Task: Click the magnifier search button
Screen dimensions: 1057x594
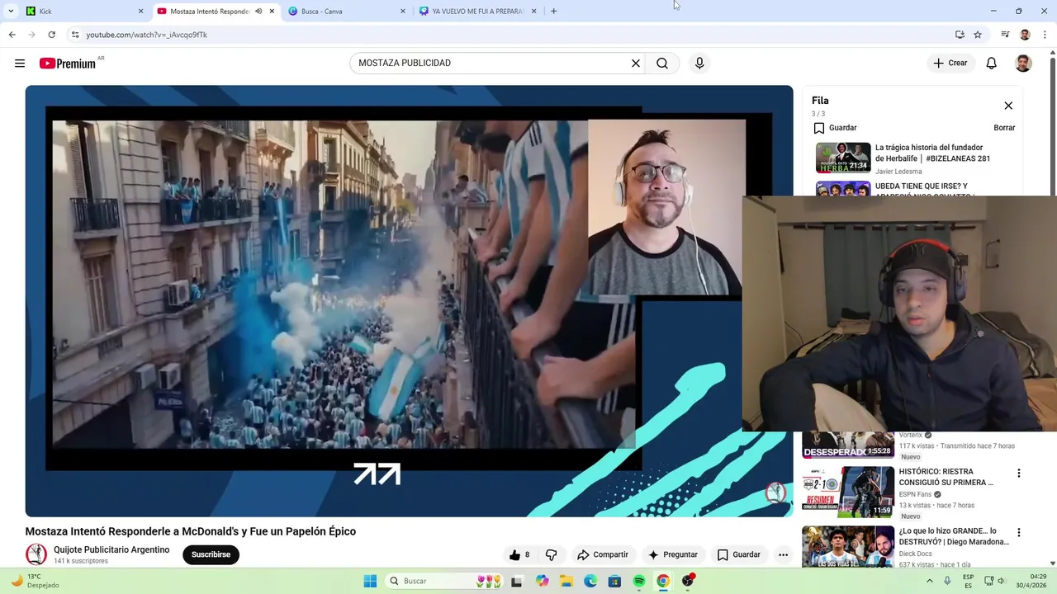Action: (662, 64)
